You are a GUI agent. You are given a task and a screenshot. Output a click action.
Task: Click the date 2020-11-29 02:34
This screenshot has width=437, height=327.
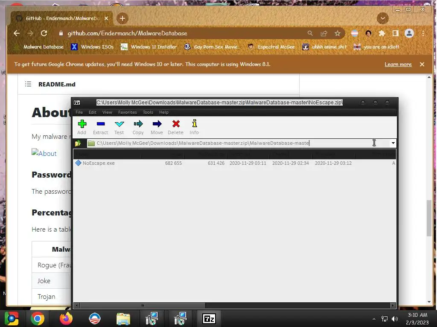[x=290, y=163]
